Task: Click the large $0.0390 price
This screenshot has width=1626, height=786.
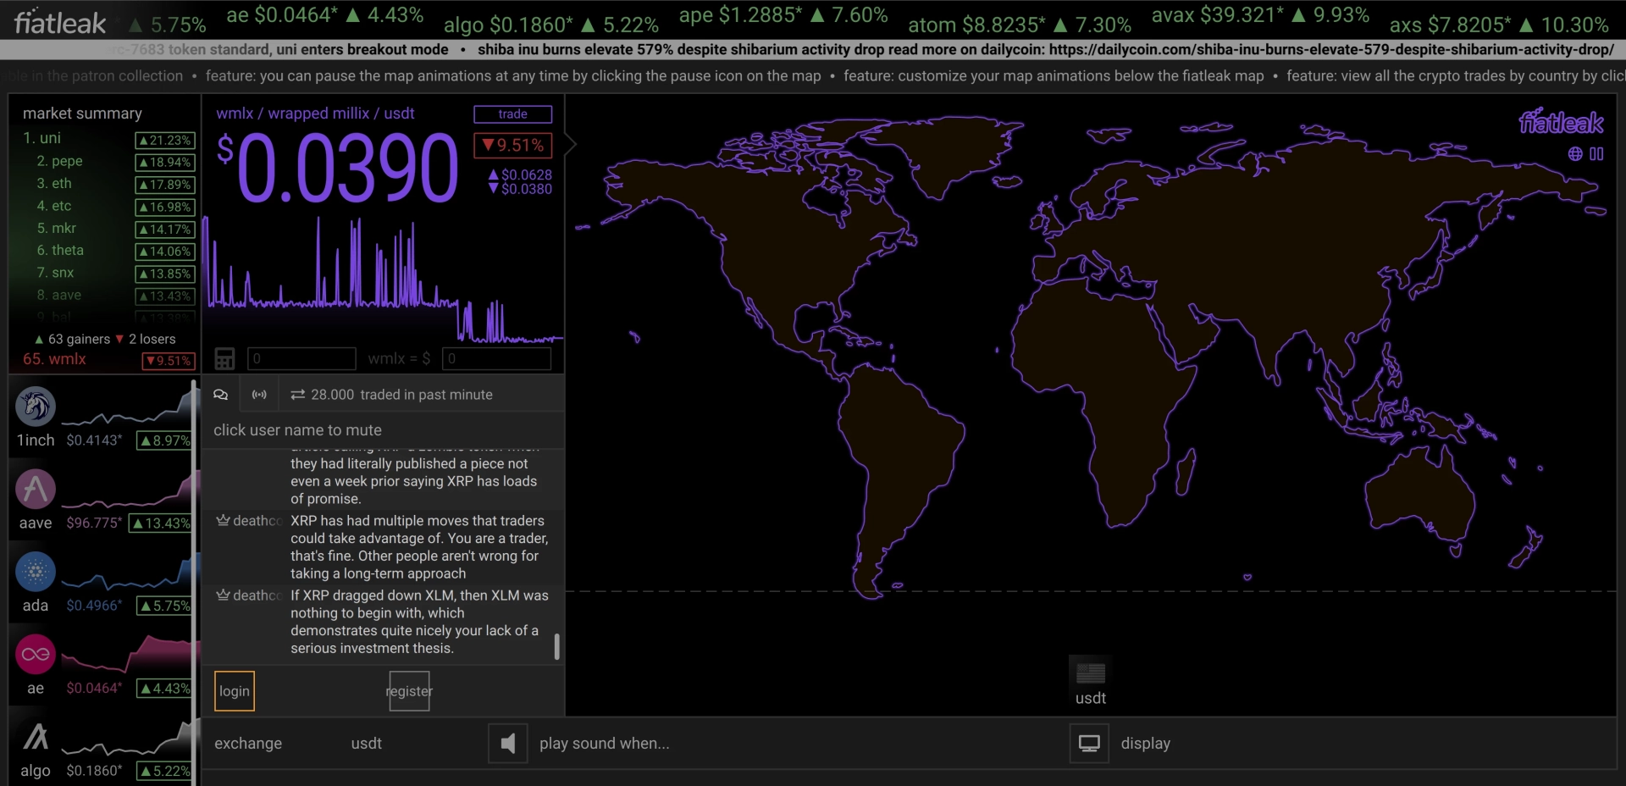Action: tap(338, 167)
